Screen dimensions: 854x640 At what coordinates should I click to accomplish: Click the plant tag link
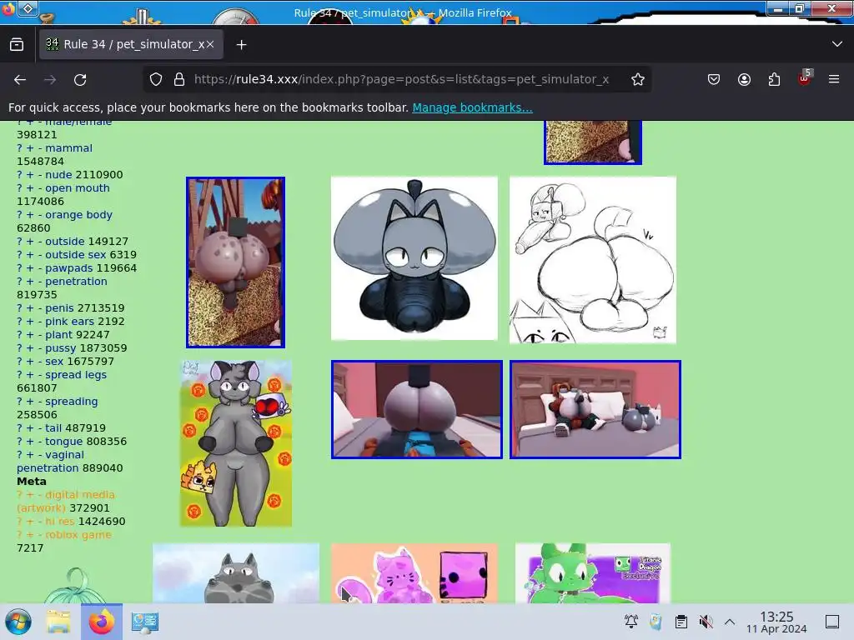click(59, 335)
